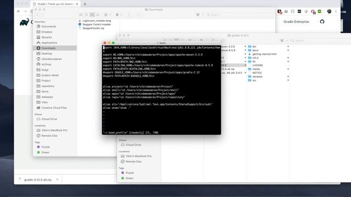Switch Downloads window to list view

[x=87, y=15]
